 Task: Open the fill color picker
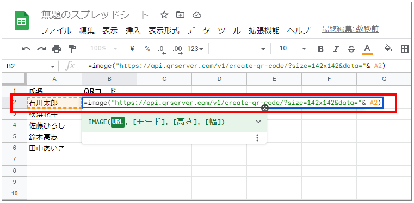pyautogui.click(x=388, y=49)
